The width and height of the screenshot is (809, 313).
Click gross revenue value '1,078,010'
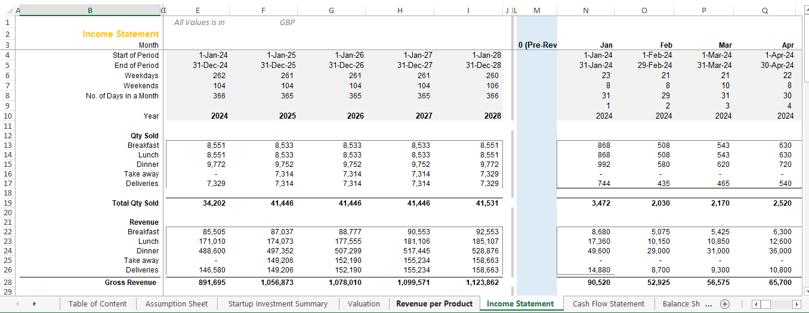point(345,283)
